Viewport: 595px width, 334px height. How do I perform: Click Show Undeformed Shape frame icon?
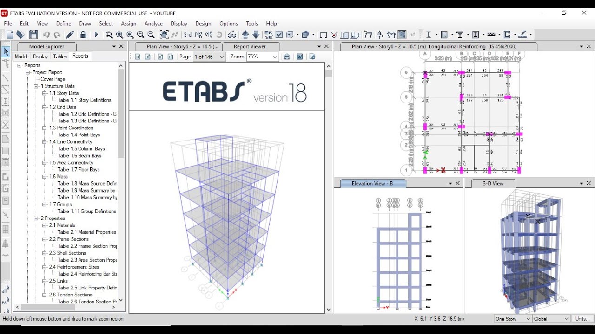(324, 35)
